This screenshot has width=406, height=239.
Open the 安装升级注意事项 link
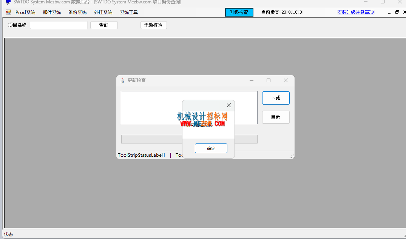coord(355,12)
